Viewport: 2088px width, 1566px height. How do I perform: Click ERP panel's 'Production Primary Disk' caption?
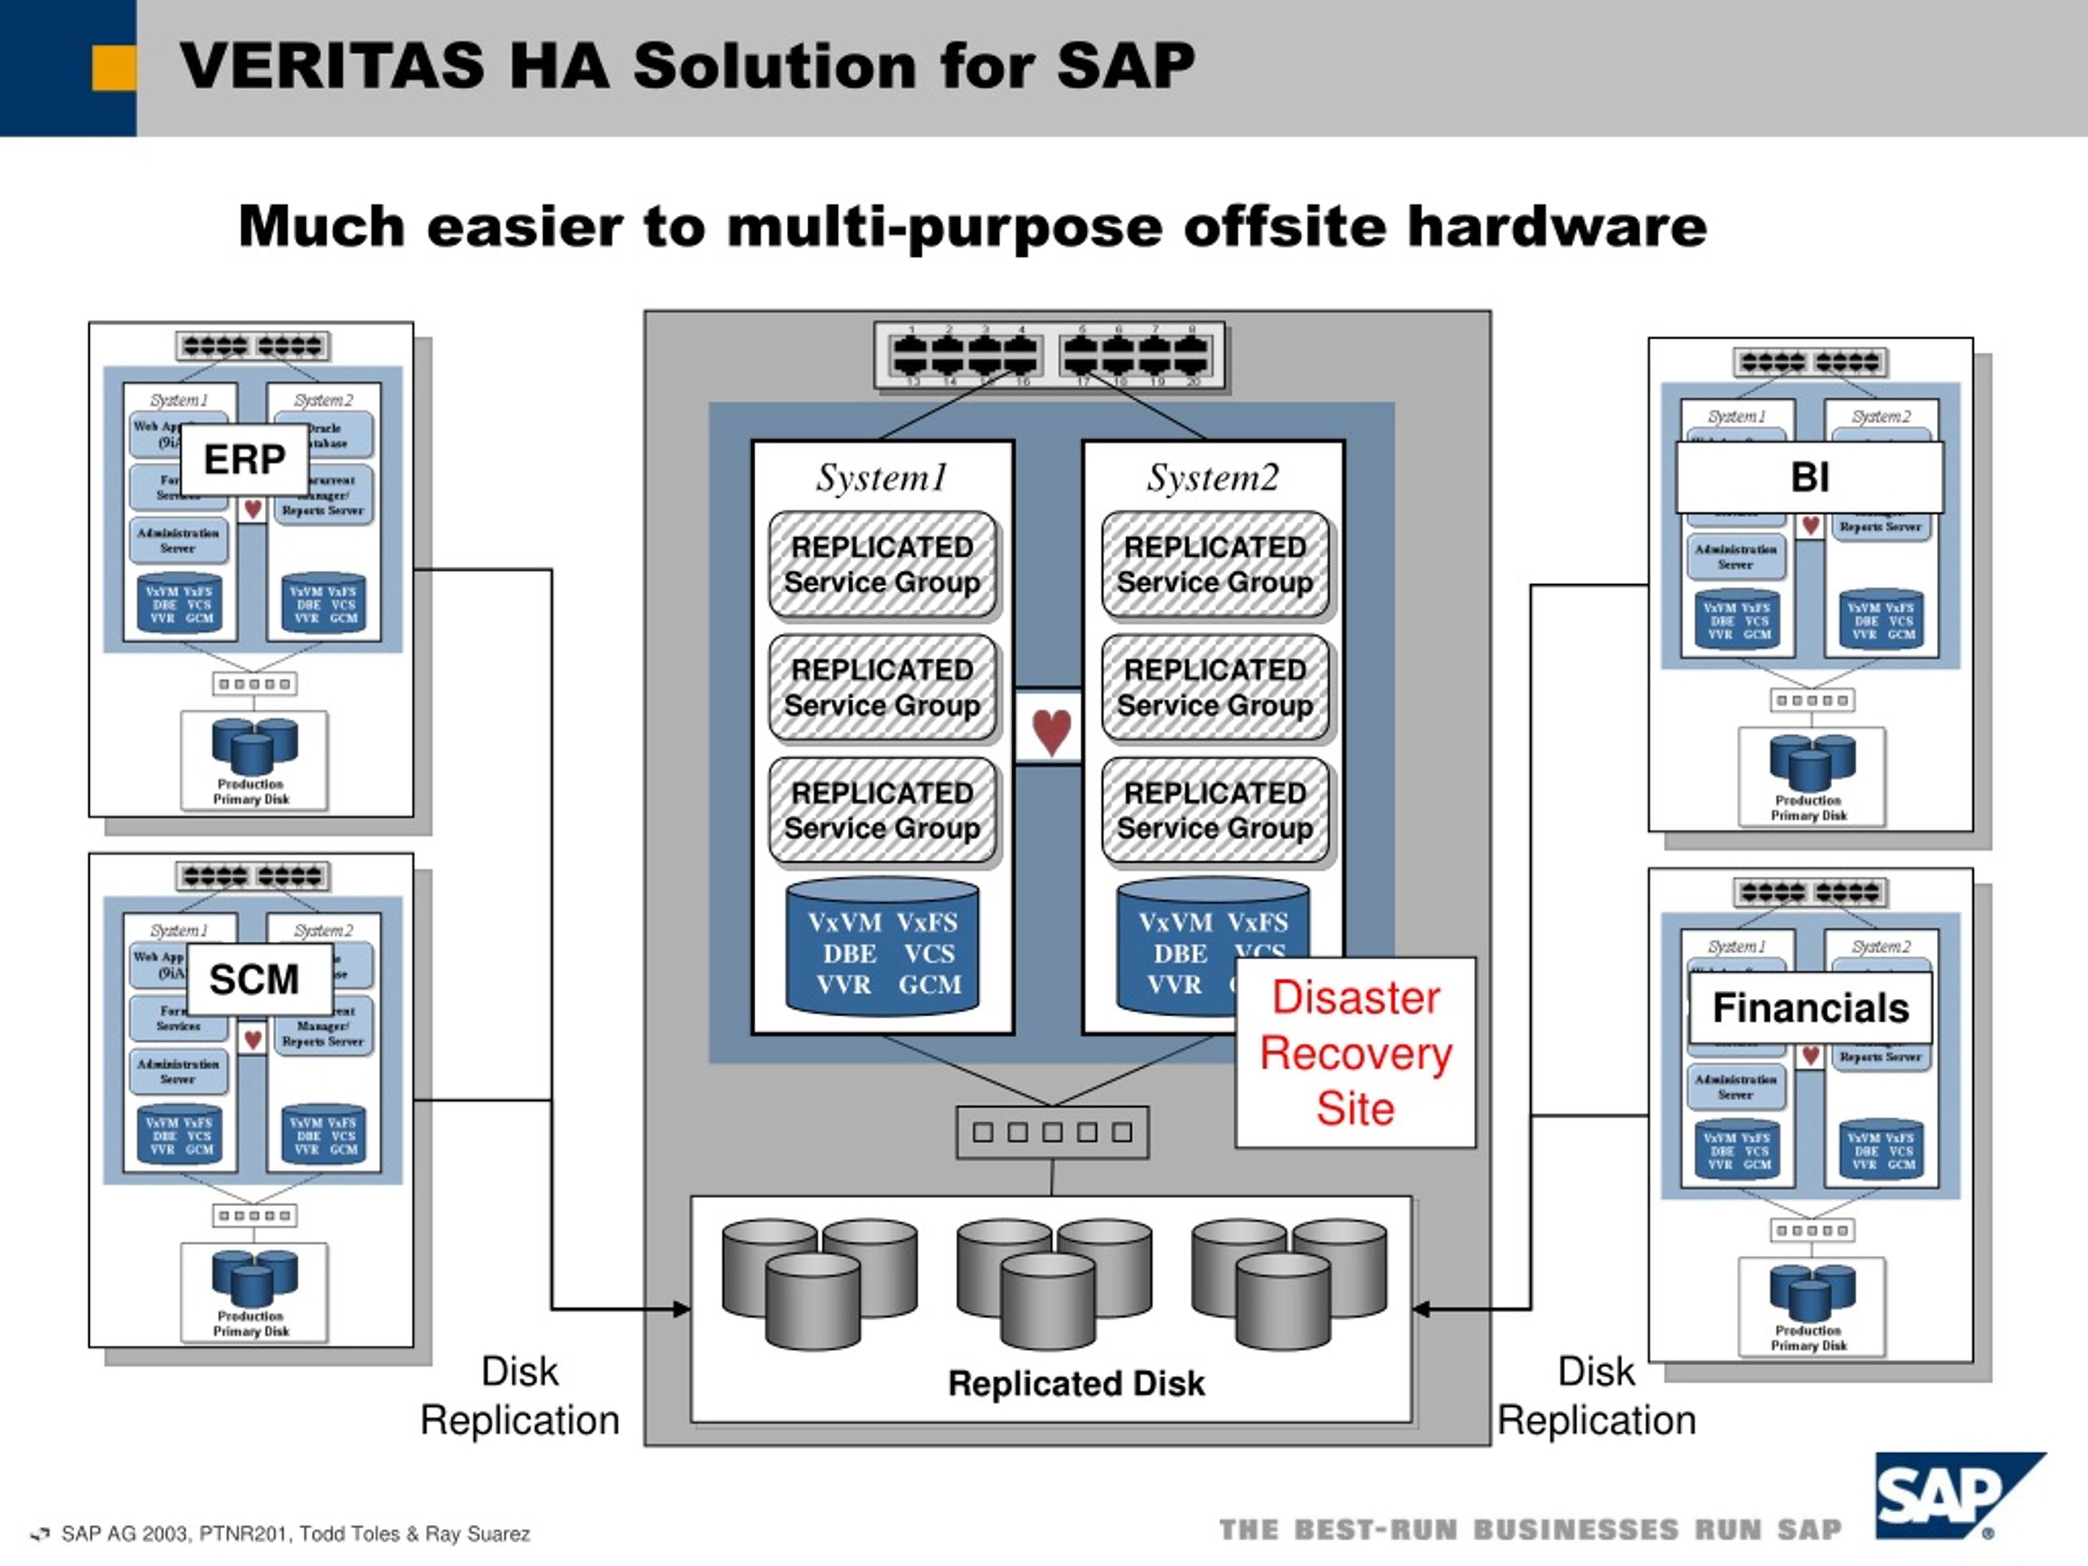click(x=251, y=791)
